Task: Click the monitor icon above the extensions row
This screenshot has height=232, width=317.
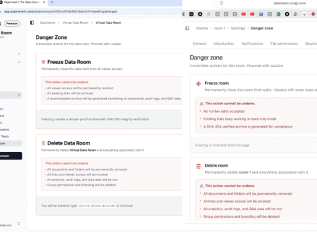Action: coord(221,3)
